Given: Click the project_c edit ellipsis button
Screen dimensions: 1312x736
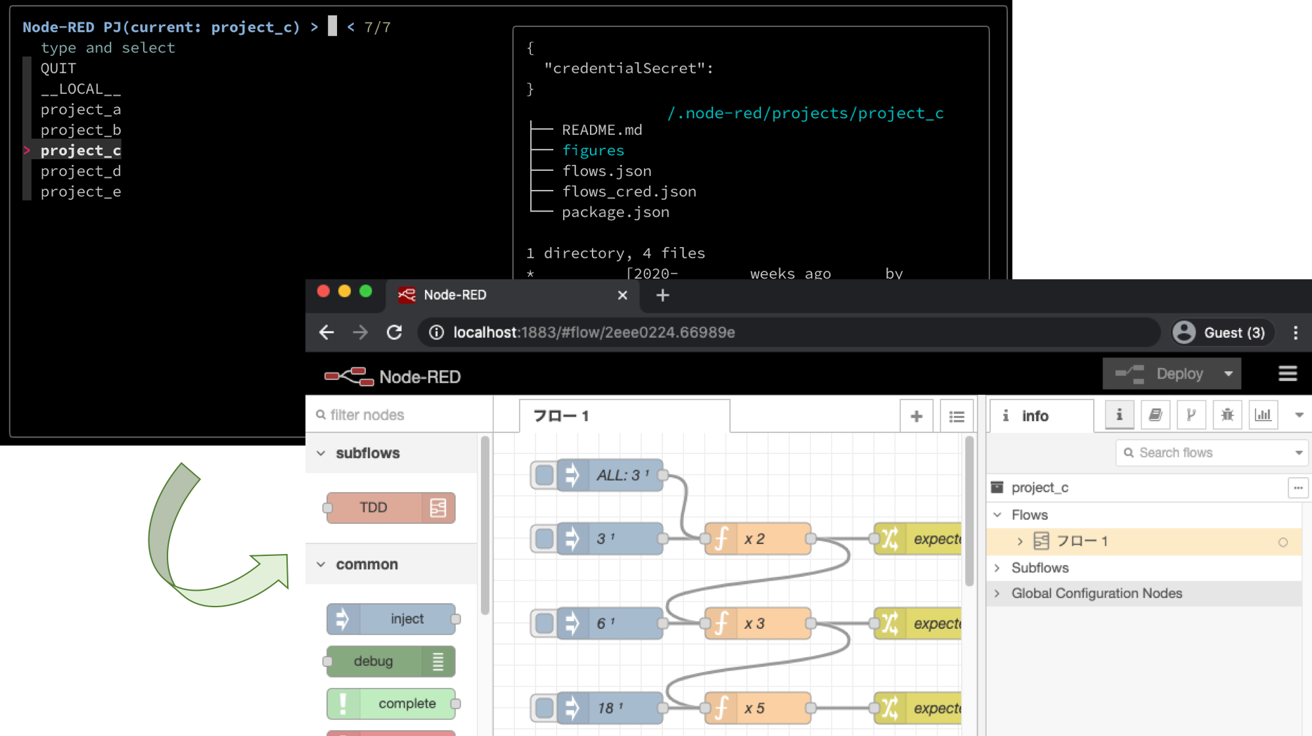Looking at the screenshot, I should coord(1298,488).
